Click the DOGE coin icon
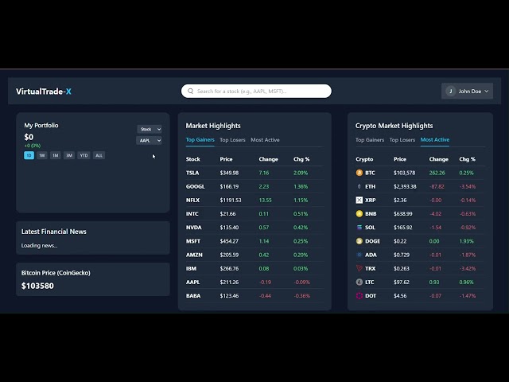Viewport: 509px width, 382px height. pos(359,241)
